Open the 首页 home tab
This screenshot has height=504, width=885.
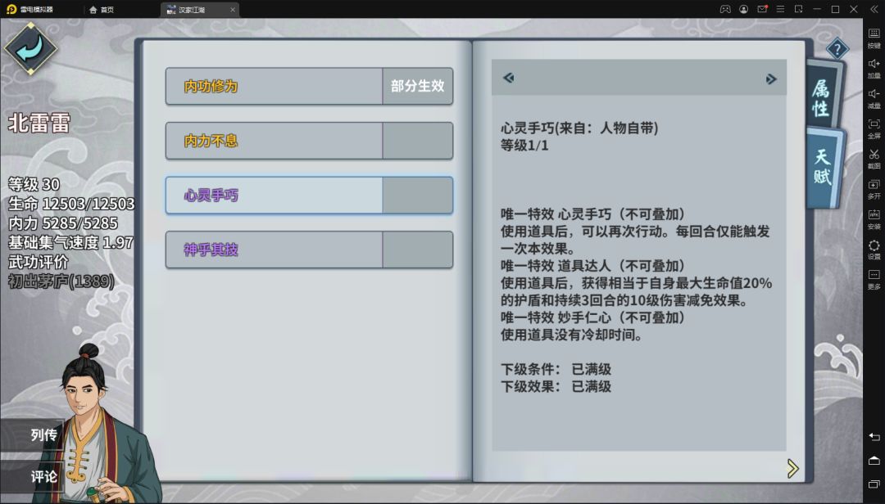point(102,10)
